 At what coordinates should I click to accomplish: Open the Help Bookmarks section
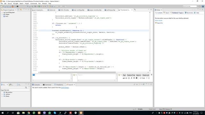[x=189, y=13]
